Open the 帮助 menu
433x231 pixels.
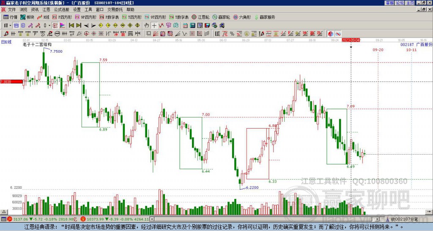pyautogui.click(x=130, y=10)
